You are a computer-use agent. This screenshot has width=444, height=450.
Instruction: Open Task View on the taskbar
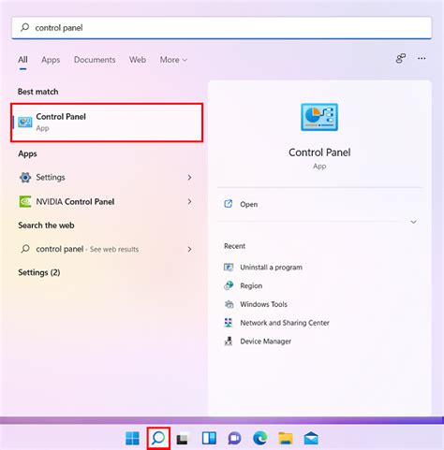[x=183, y=439]
